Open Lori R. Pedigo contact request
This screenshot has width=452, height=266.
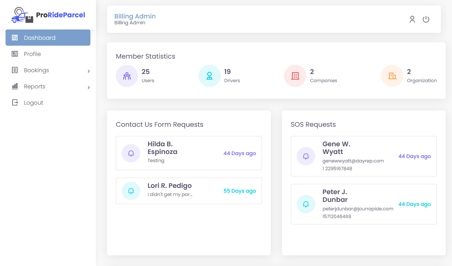(189, 191)
